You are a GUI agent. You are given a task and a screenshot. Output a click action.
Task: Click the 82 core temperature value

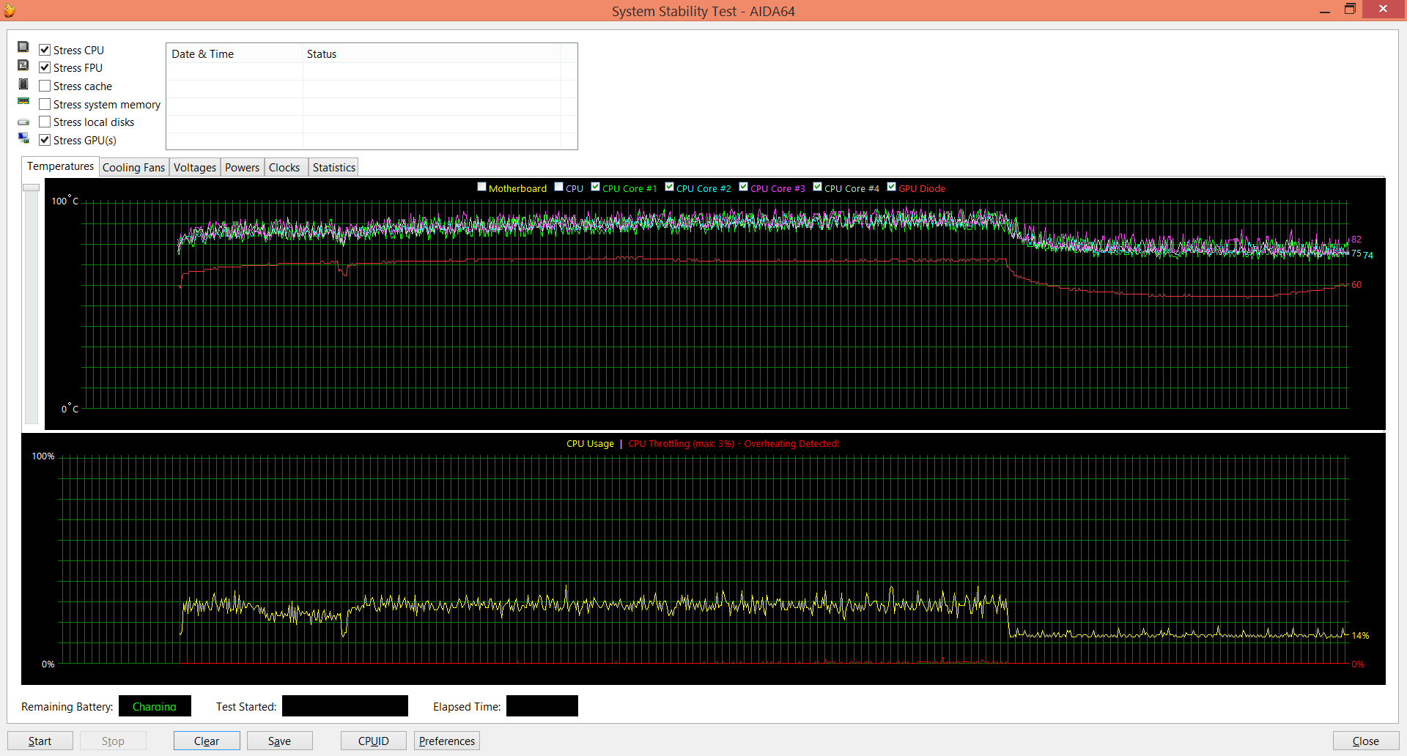(1356, 239)
